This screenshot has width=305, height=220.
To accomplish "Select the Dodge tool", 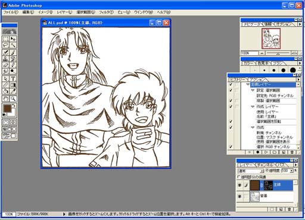I will coord(13,71).
